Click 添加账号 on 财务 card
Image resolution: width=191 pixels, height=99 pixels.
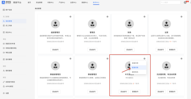click(129, 50)
